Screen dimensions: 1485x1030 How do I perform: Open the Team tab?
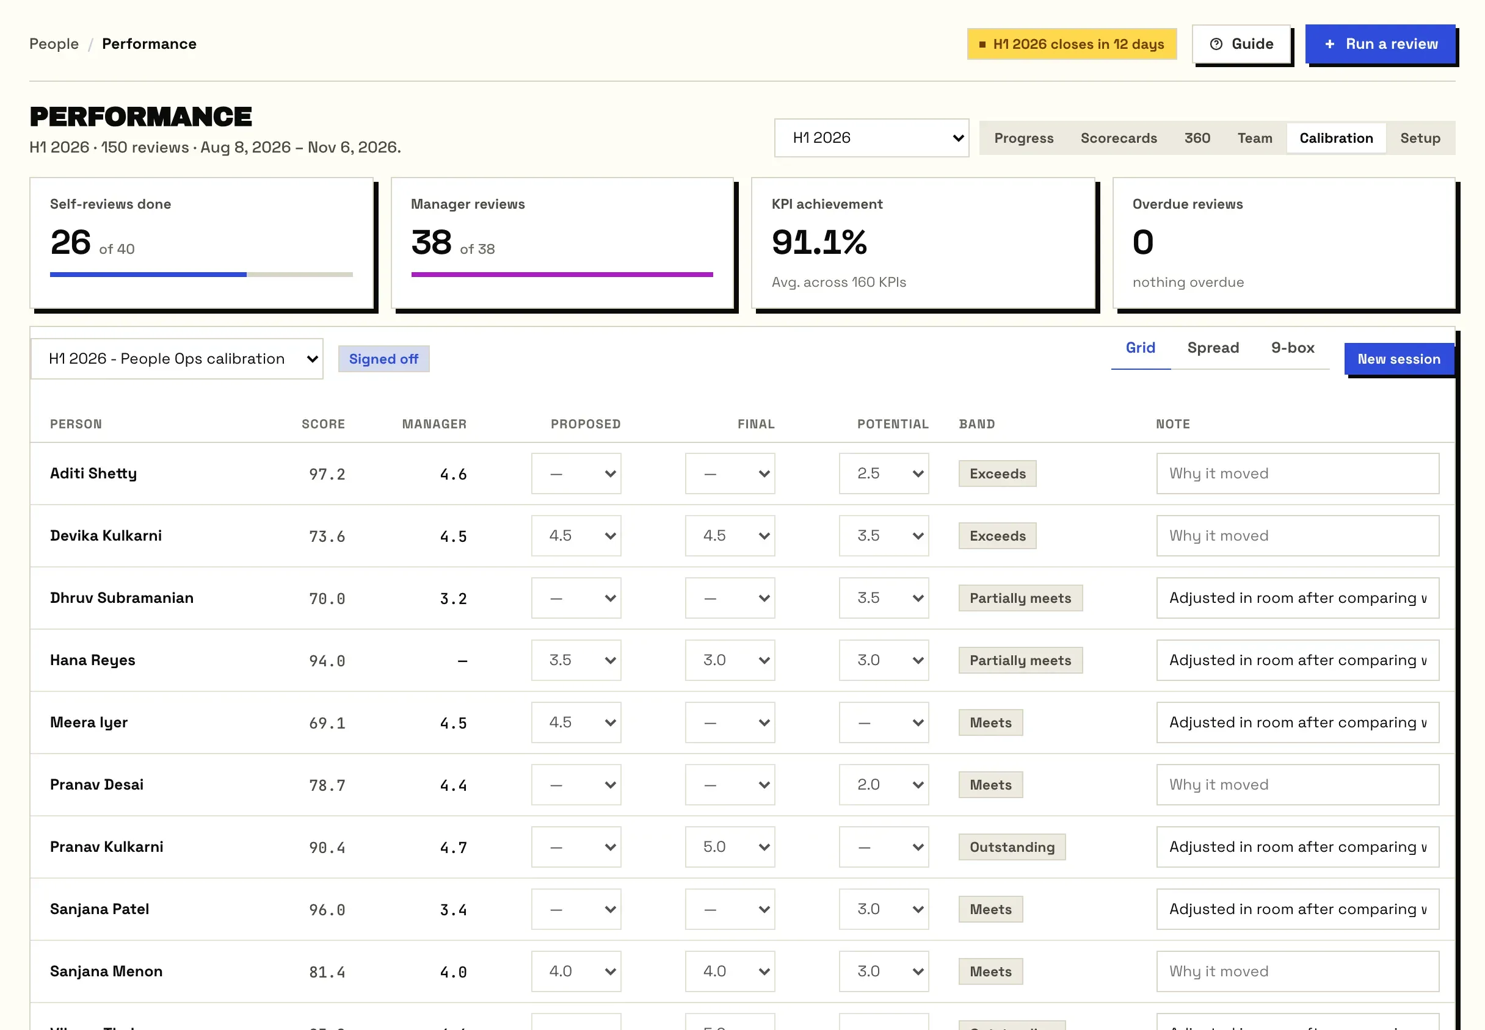(1255, 138)
